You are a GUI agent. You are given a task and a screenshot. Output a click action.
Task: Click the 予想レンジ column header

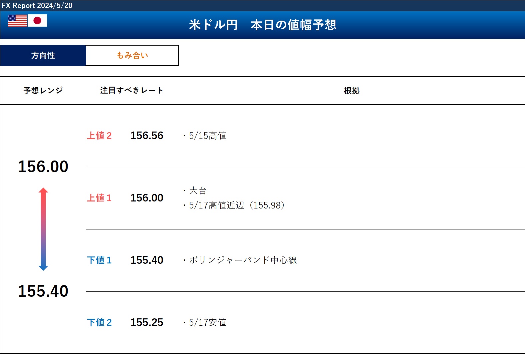click(x=43, y=91)
